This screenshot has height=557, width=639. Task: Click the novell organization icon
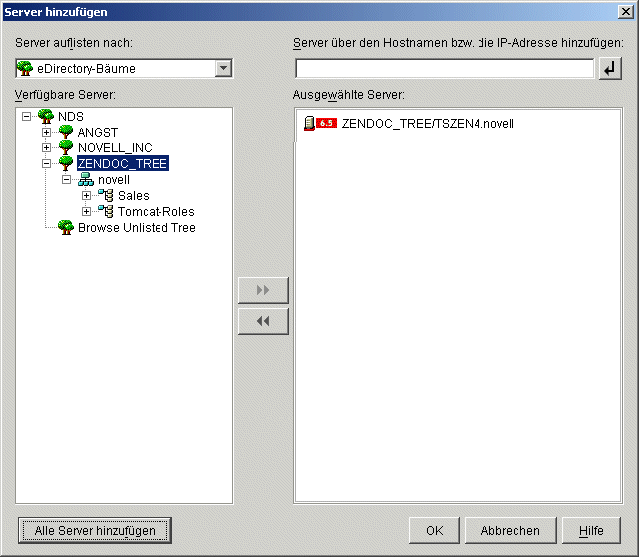point(86,179)
